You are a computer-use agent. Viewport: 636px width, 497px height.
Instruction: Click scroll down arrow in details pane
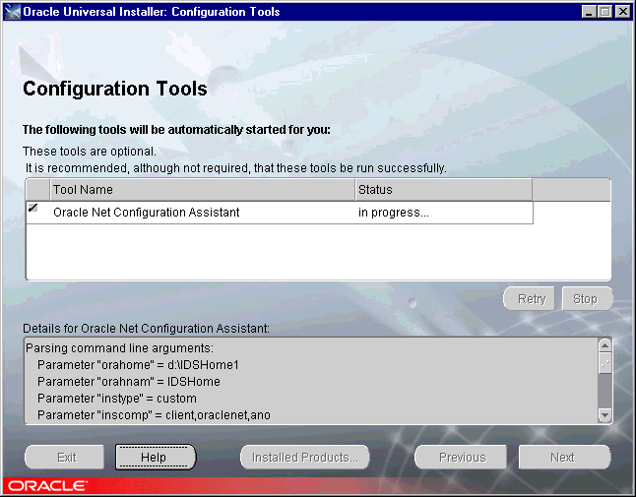click(604, 415)
